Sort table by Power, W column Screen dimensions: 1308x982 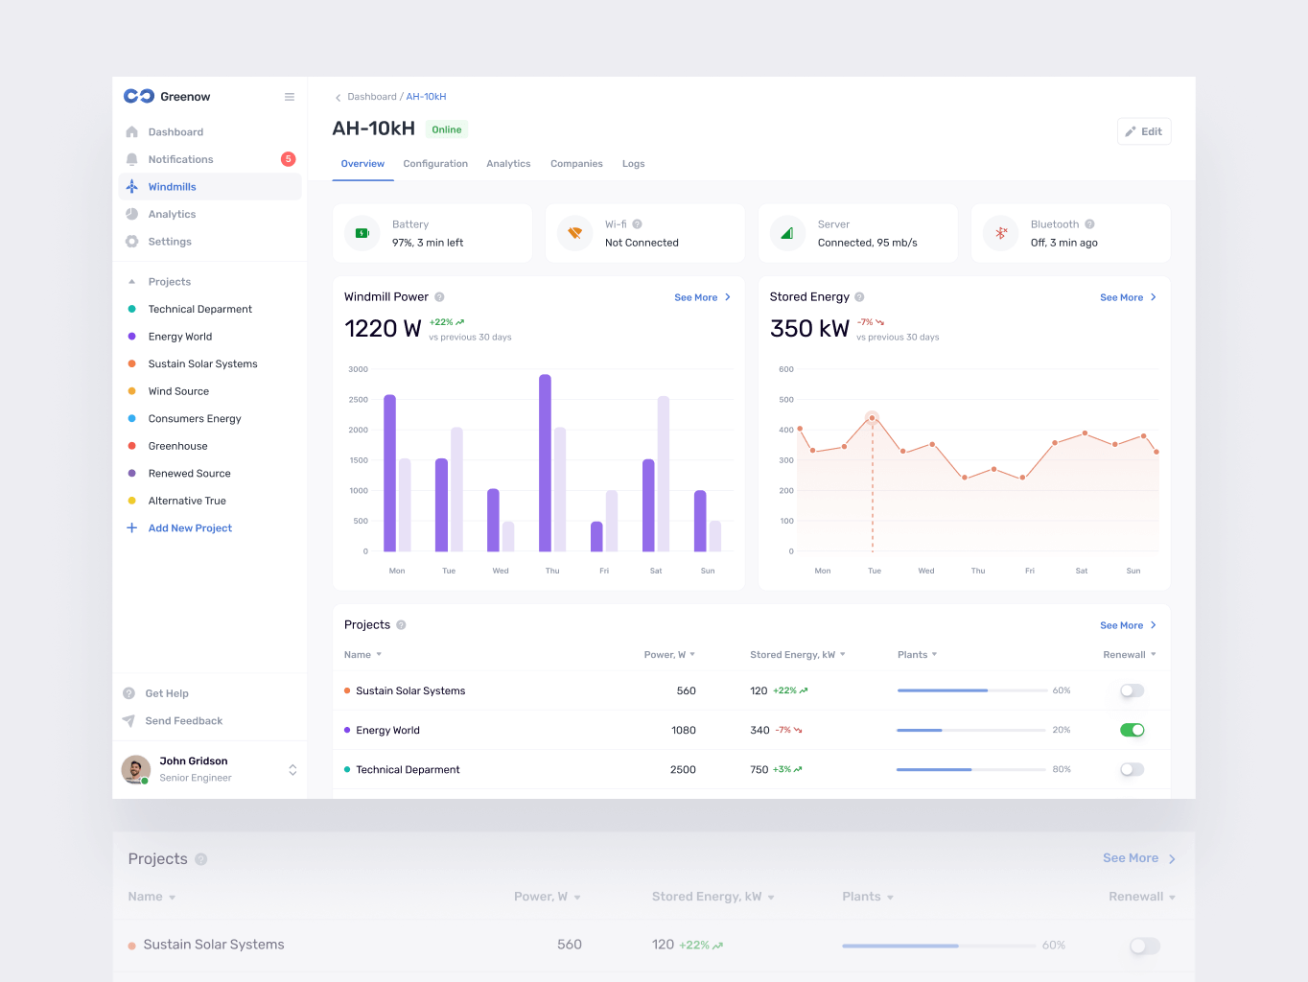[x=668, y=655]
